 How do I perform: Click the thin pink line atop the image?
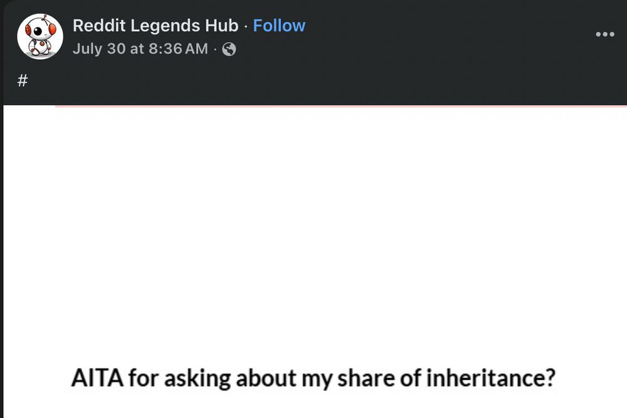[341, 106]
